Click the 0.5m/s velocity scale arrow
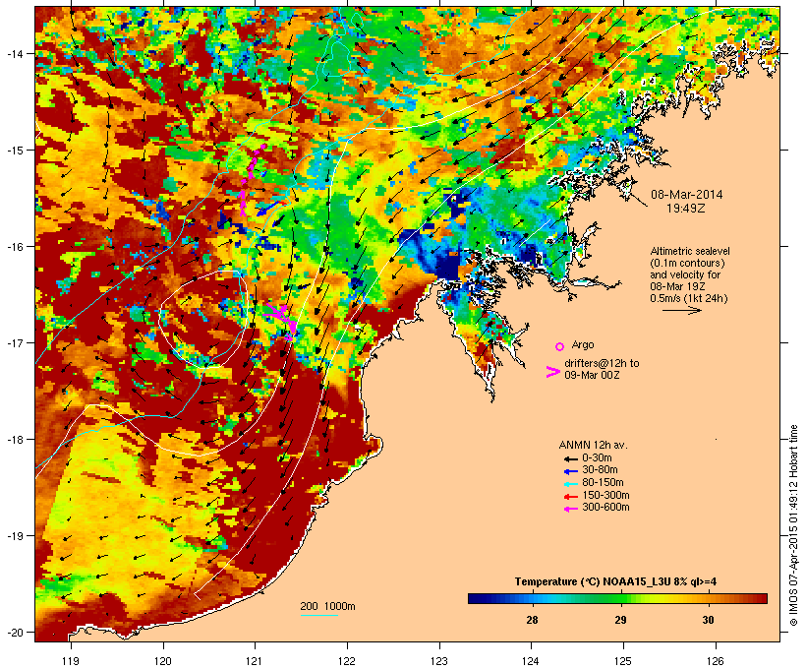806x669 pixels. tap(681, 310)
